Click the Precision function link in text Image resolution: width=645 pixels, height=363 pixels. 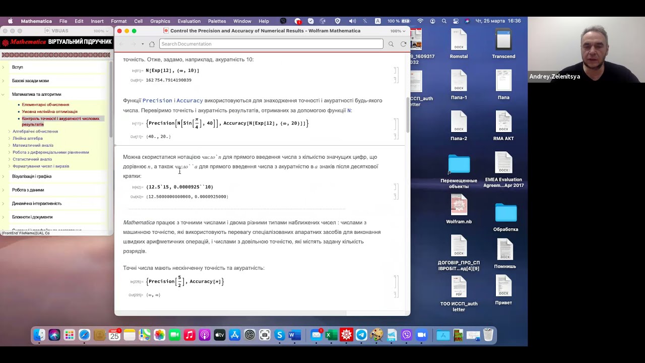[157, 101]
